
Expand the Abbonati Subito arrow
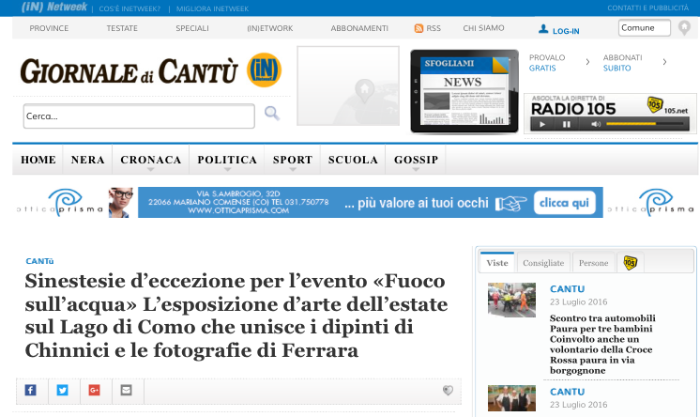tap(664, 62)
